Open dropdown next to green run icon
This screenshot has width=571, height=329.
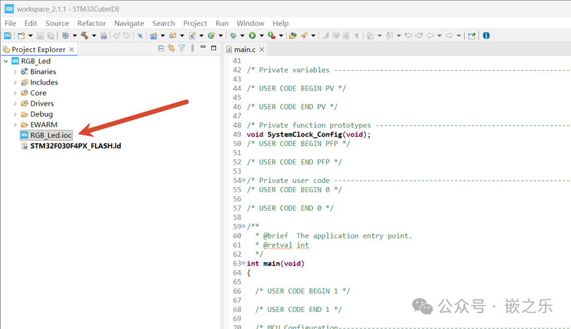(x=261, y=36)
